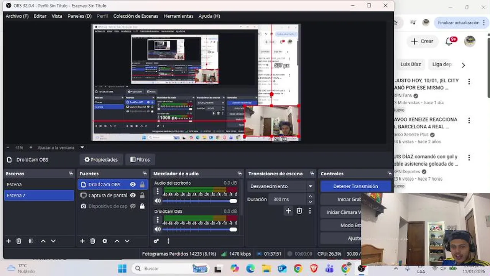Viewport: 490px width, 276px height.
Task: Open Brave browser from taskbar
Action: tap(314, 268)
